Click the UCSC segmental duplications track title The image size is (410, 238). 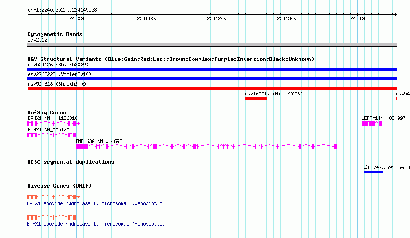[x=71, y=162]
